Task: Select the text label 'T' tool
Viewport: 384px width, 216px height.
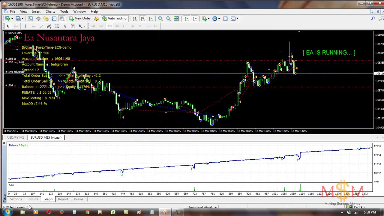Action: pos(73,26)
